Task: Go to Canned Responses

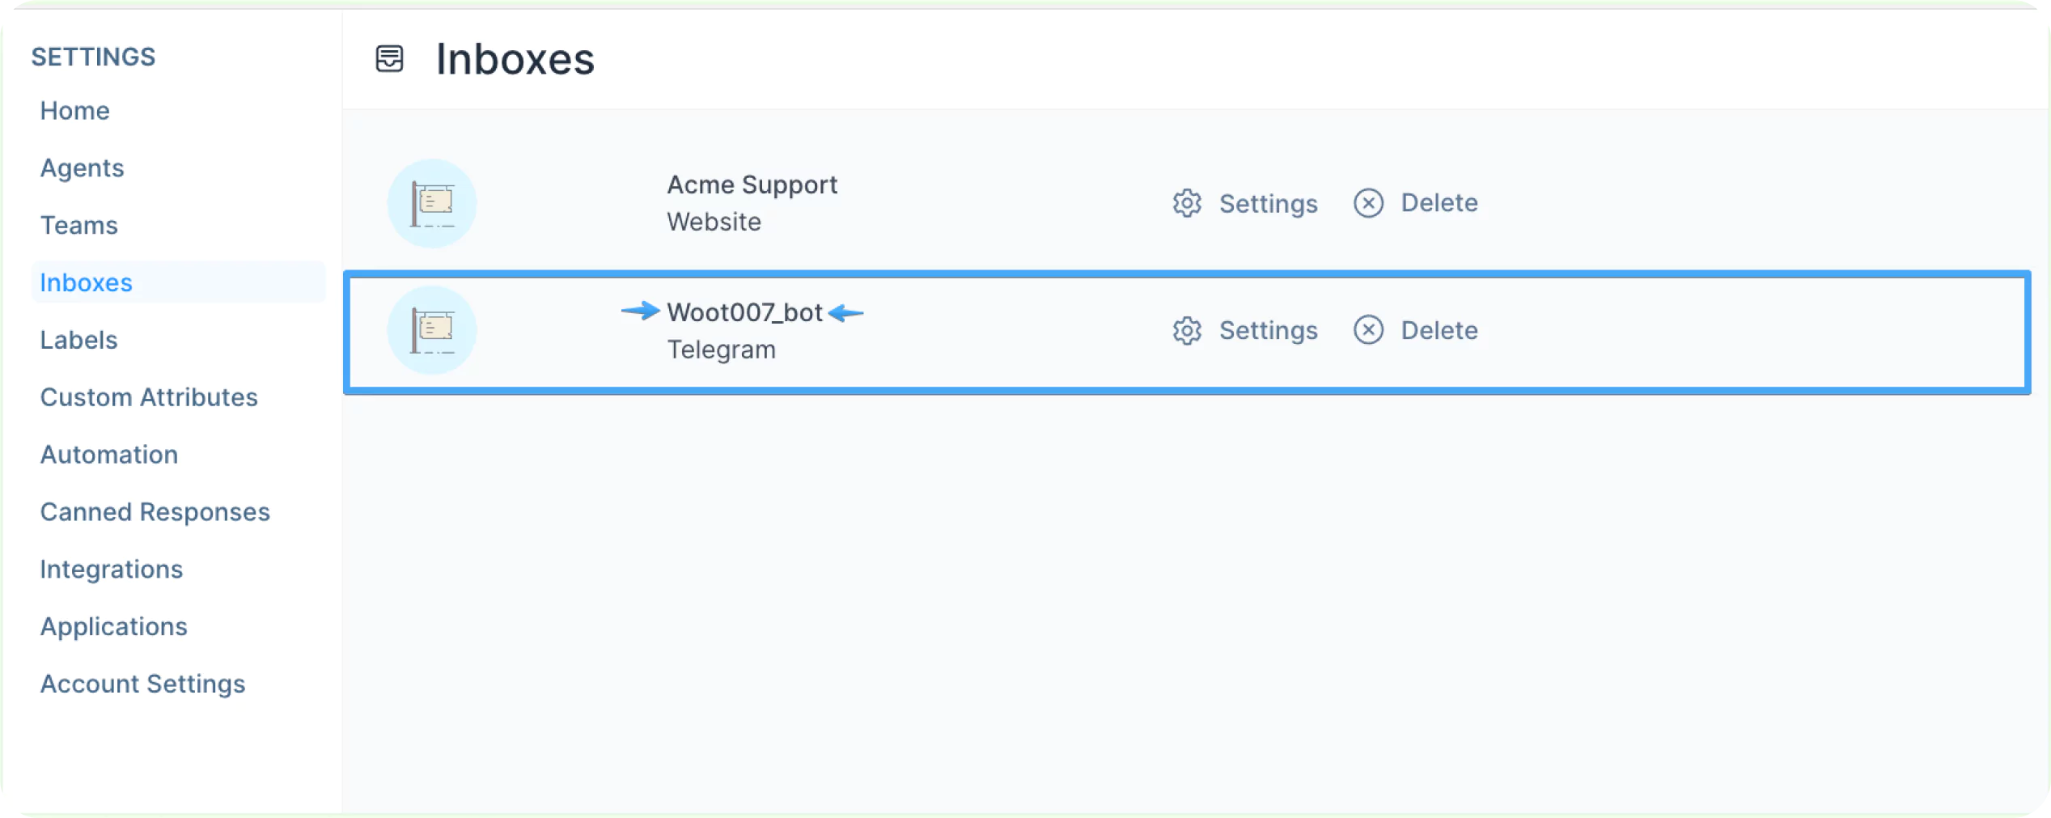Action: [x=155, y=512]
